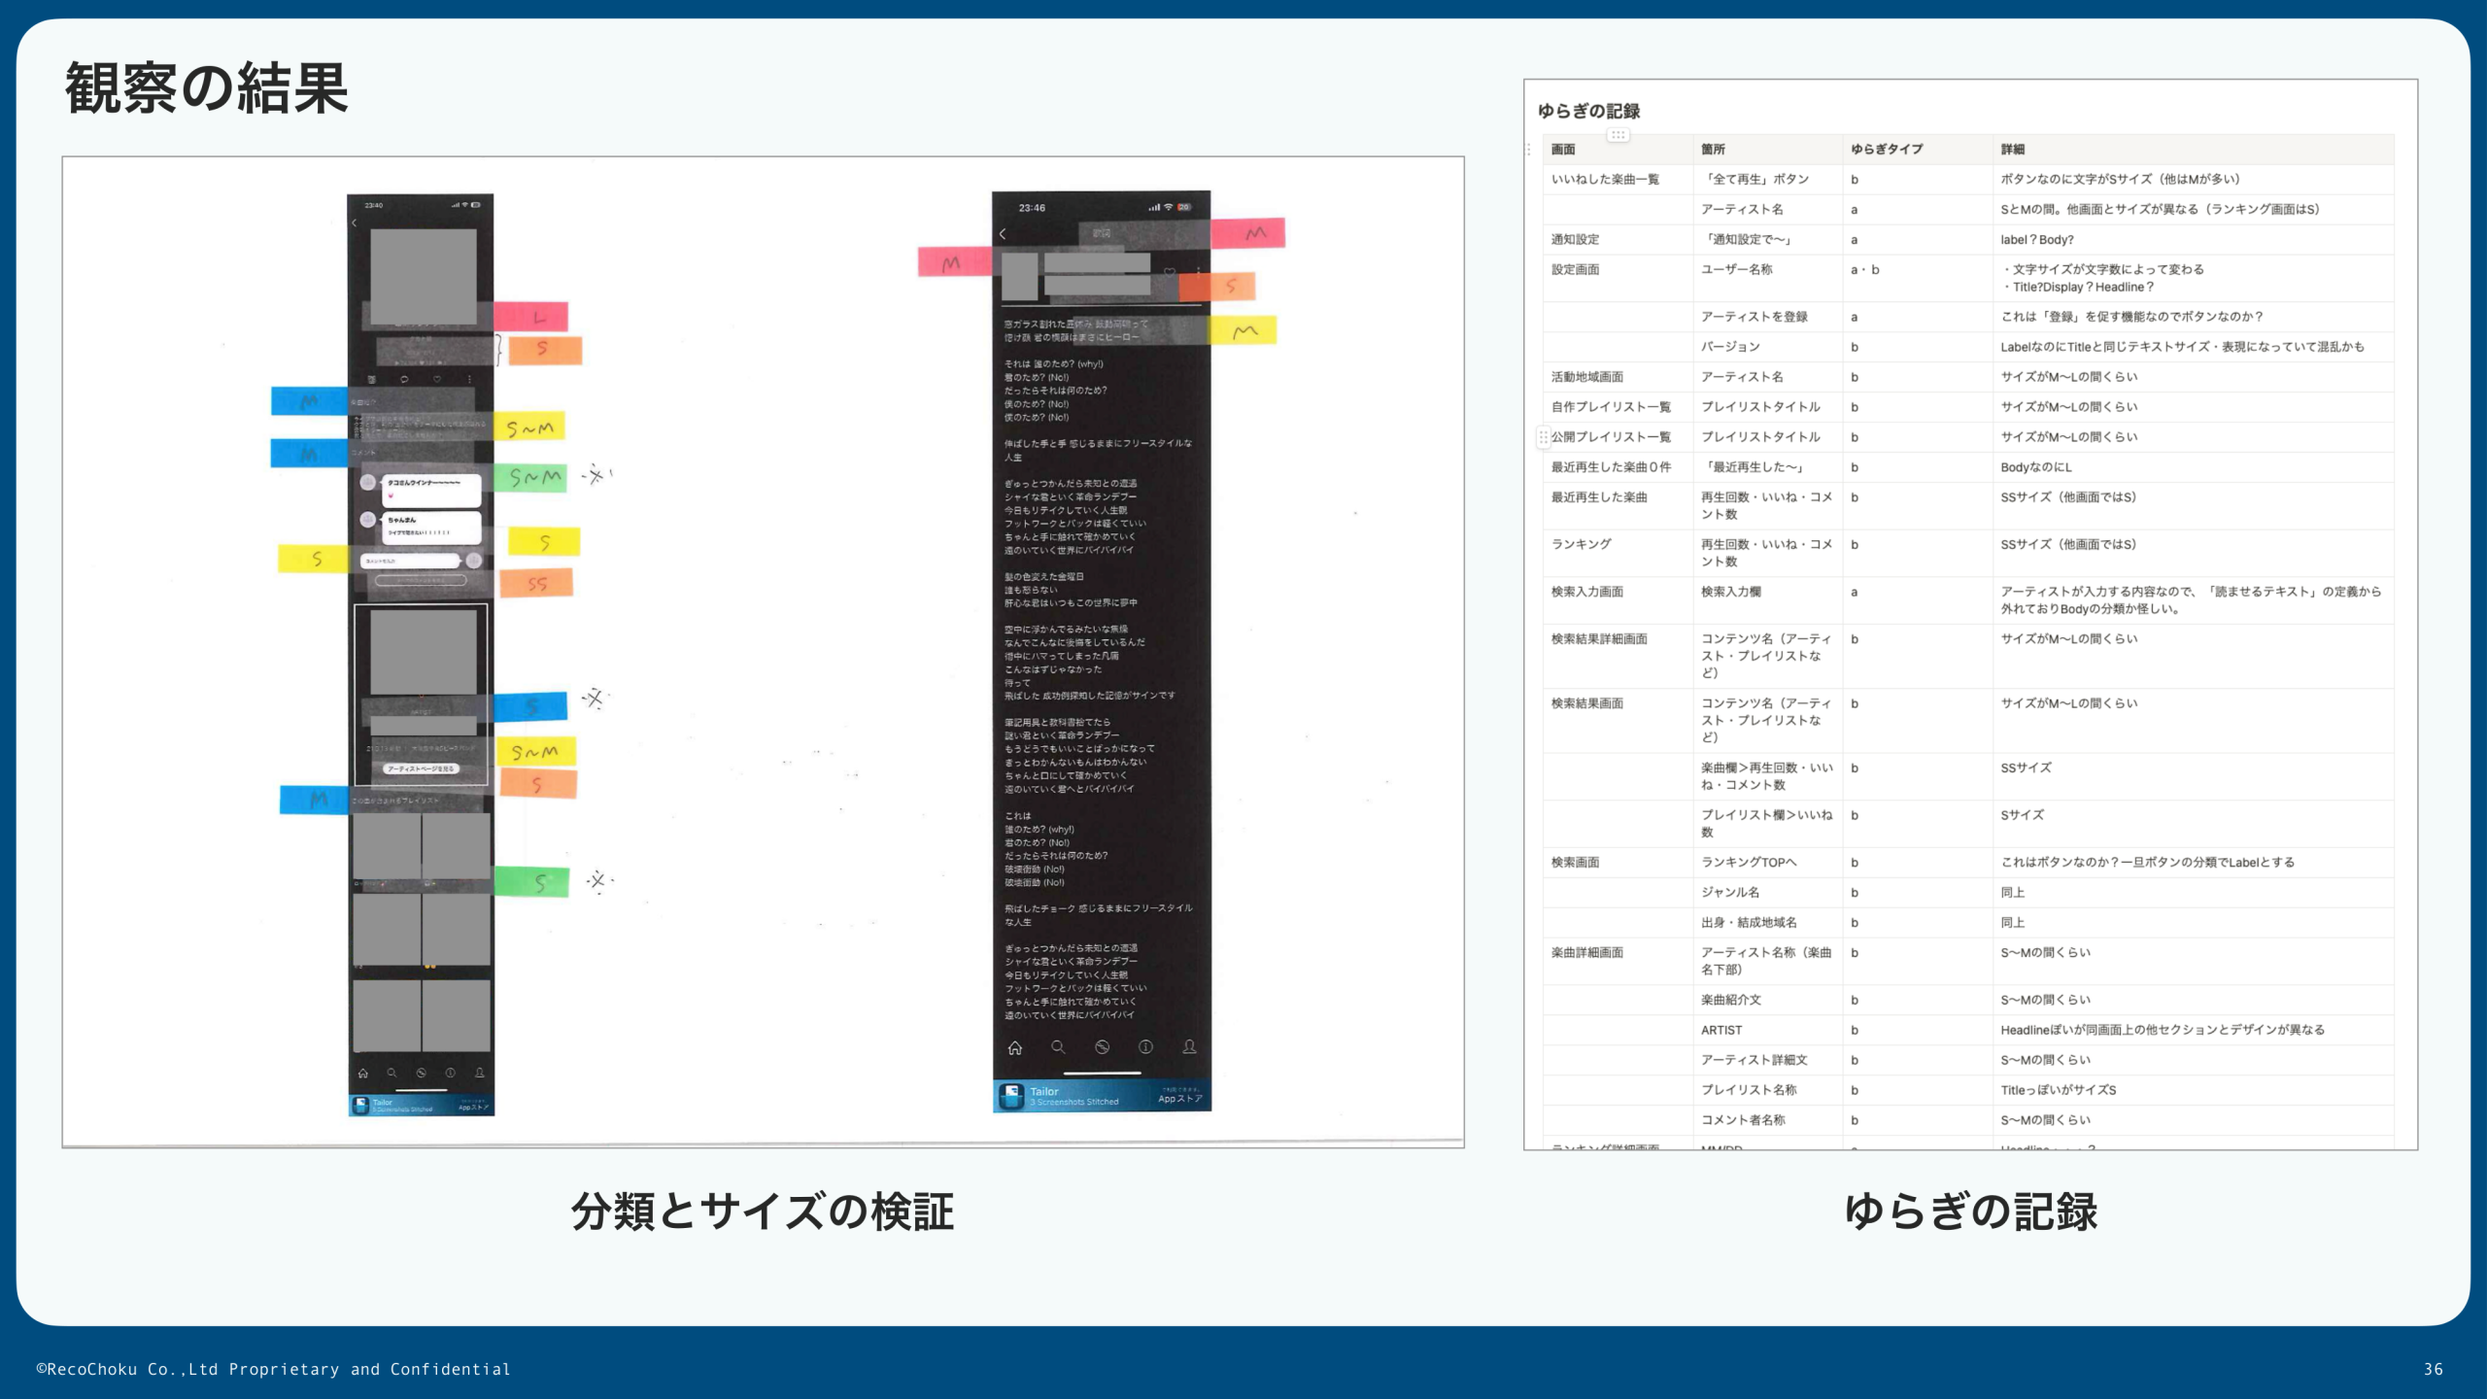
Task: Tap the info (i) icon in bottom navigation
Action: pos(1145,1047)
